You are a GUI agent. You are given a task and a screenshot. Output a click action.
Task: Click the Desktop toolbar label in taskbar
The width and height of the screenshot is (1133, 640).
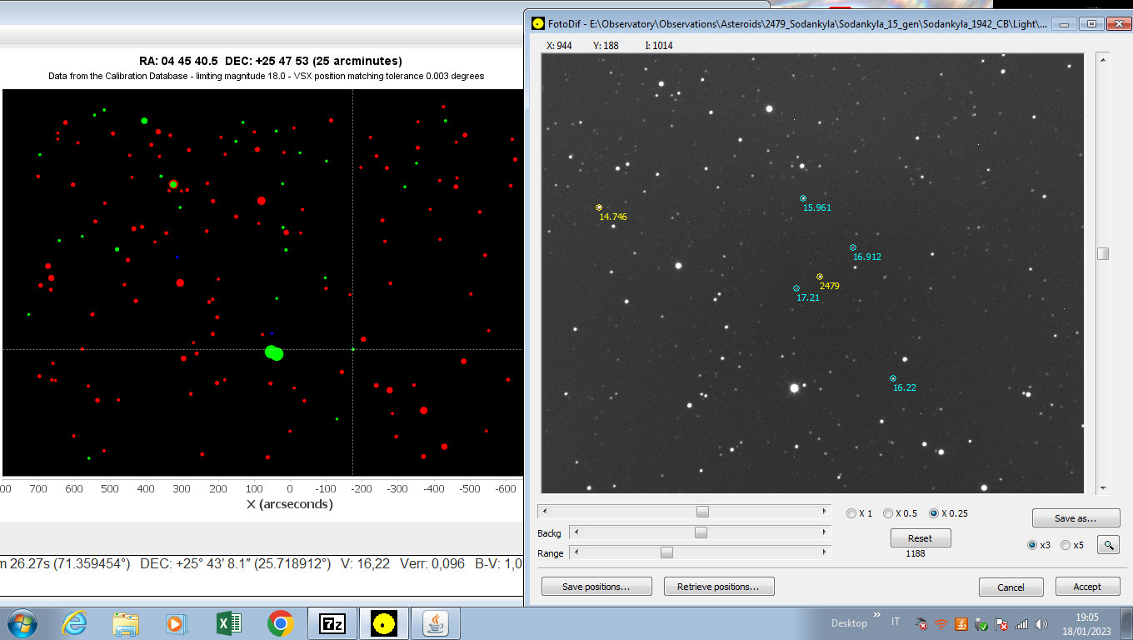[x=849, y=623]
